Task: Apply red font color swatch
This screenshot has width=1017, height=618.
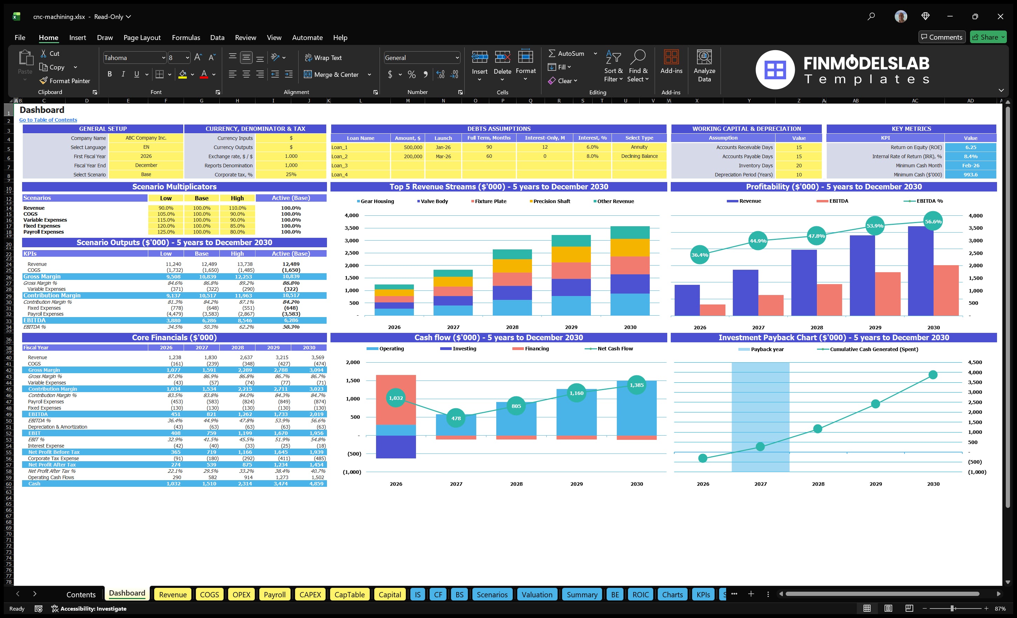Action: [204, 74]
